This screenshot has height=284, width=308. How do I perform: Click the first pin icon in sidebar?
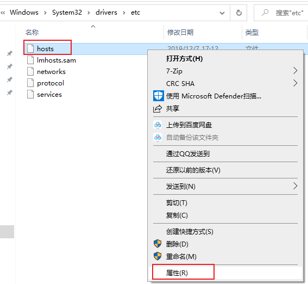point(10,53)
